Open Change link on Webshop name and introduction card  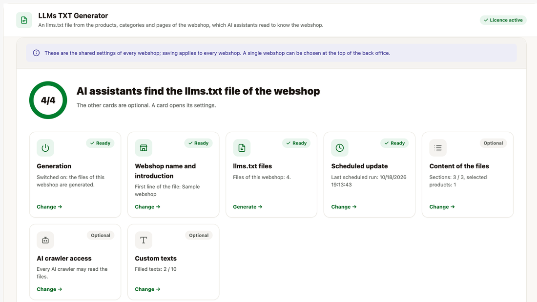[147, 207]
